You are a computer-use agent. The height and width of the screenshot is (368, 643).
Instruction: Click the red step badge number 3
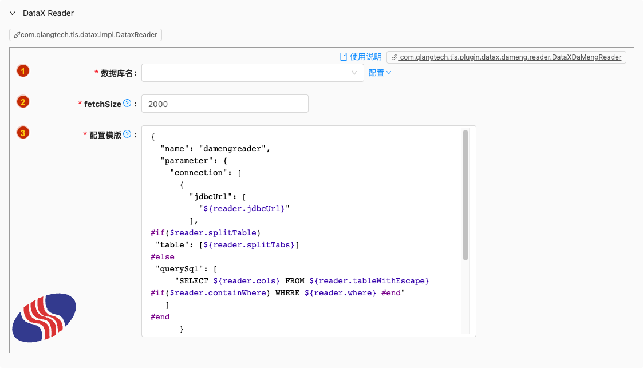tap(23, 133)
